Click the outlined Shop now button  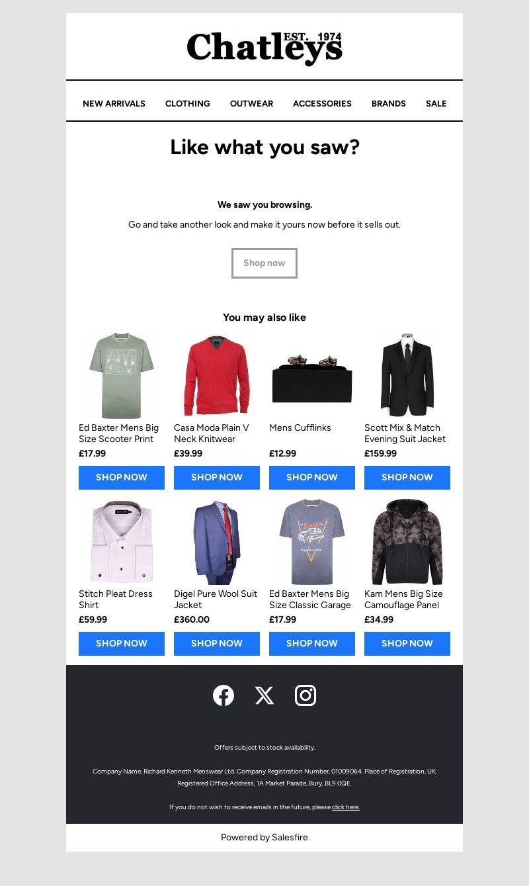tap(264, 263)
